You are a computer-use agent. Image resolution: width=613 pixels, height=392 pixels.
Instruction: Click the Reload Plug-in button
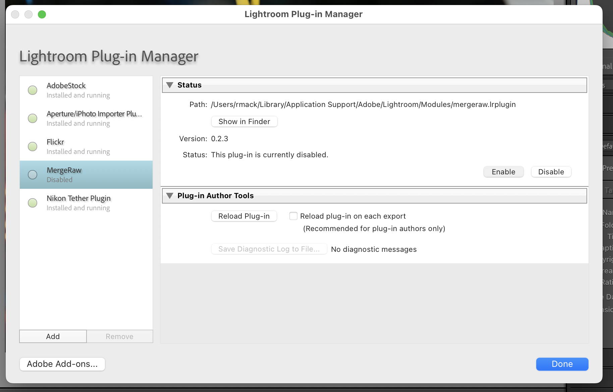tap(244, 216)
